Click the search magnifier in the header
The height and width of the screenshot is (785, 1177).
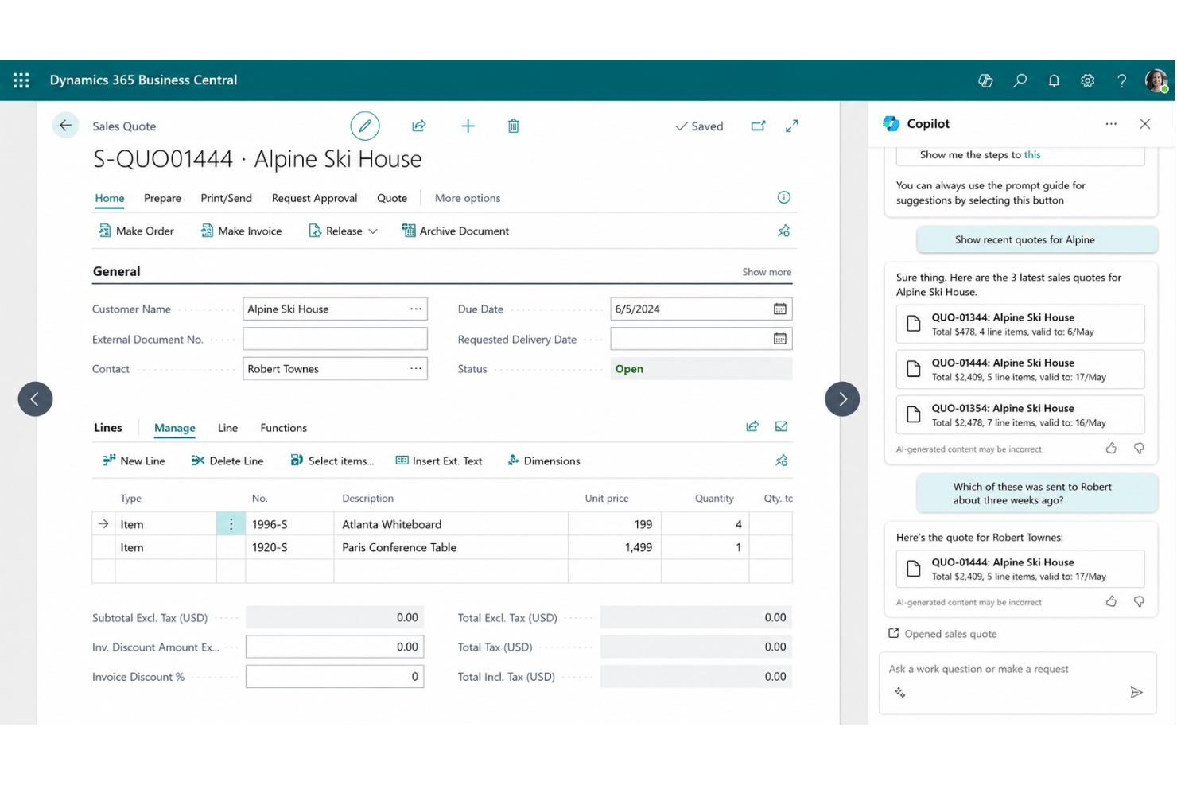(1020, 80)
